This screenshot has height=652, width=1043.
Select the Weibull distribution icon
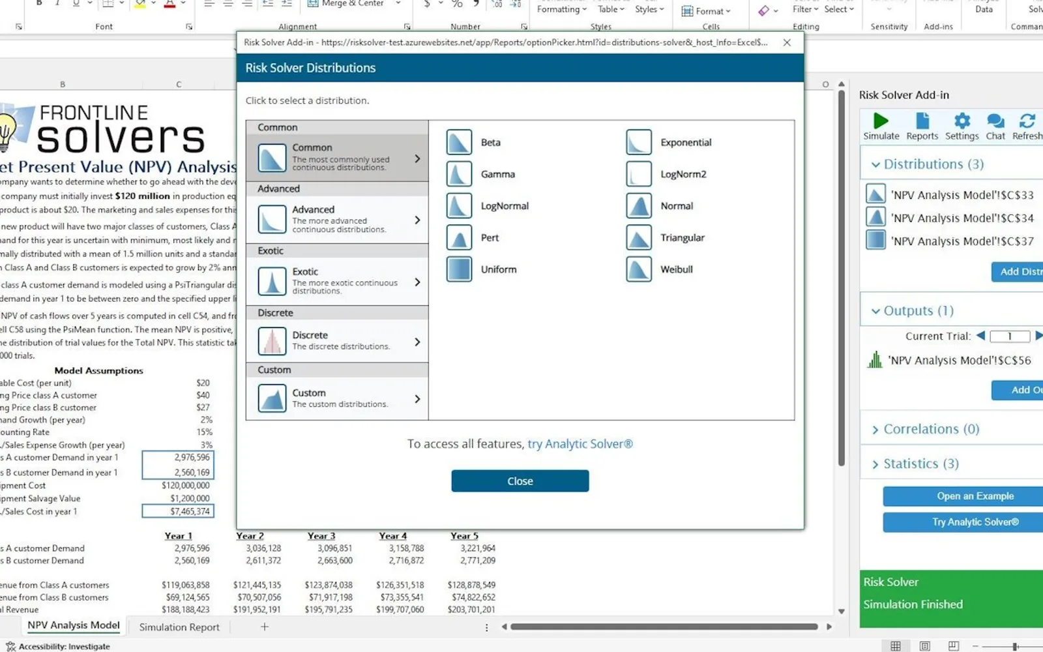639,269
